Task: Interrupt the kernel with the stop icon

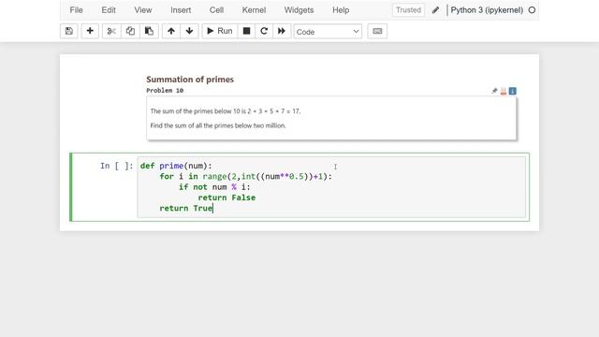Action: (x=246, y=31)
